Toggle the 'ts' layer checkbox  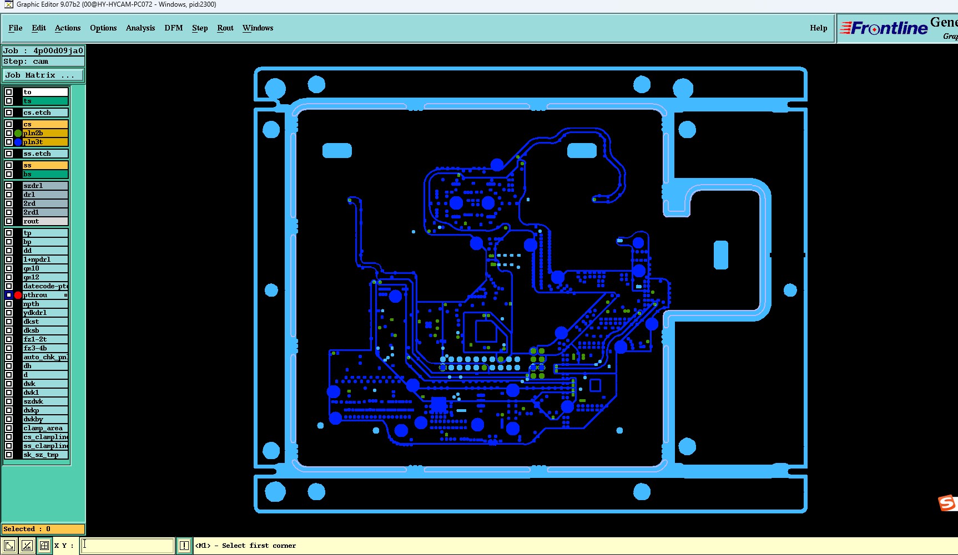pos(9,101)
